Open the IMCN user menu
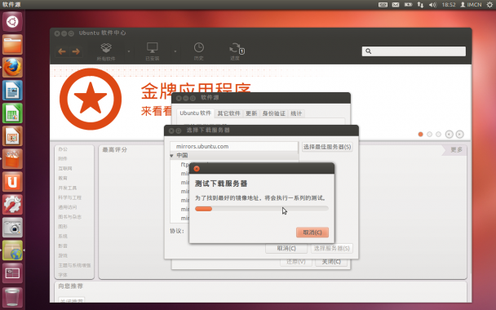The height and width of the screenshot is (310, 496). pos(471,5)
